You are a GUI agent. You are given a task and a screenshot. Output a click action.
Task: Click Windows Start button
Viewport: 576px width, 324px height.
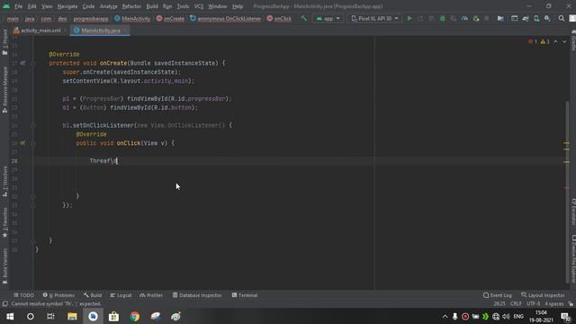pos(10,316)
